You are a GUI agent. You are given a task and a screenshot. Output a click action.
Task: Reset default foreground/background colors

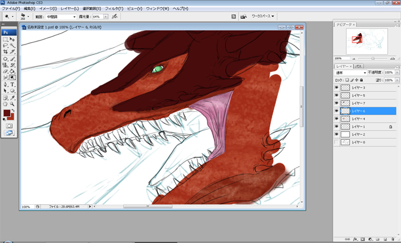[x=5, y=119]
